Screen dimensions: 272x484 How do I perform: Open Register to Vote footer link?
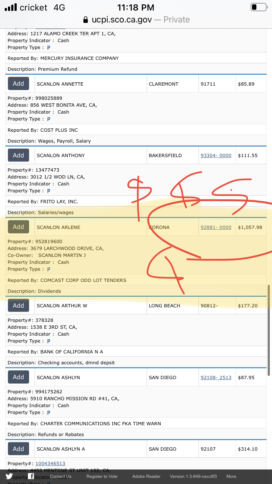point(102,476)
